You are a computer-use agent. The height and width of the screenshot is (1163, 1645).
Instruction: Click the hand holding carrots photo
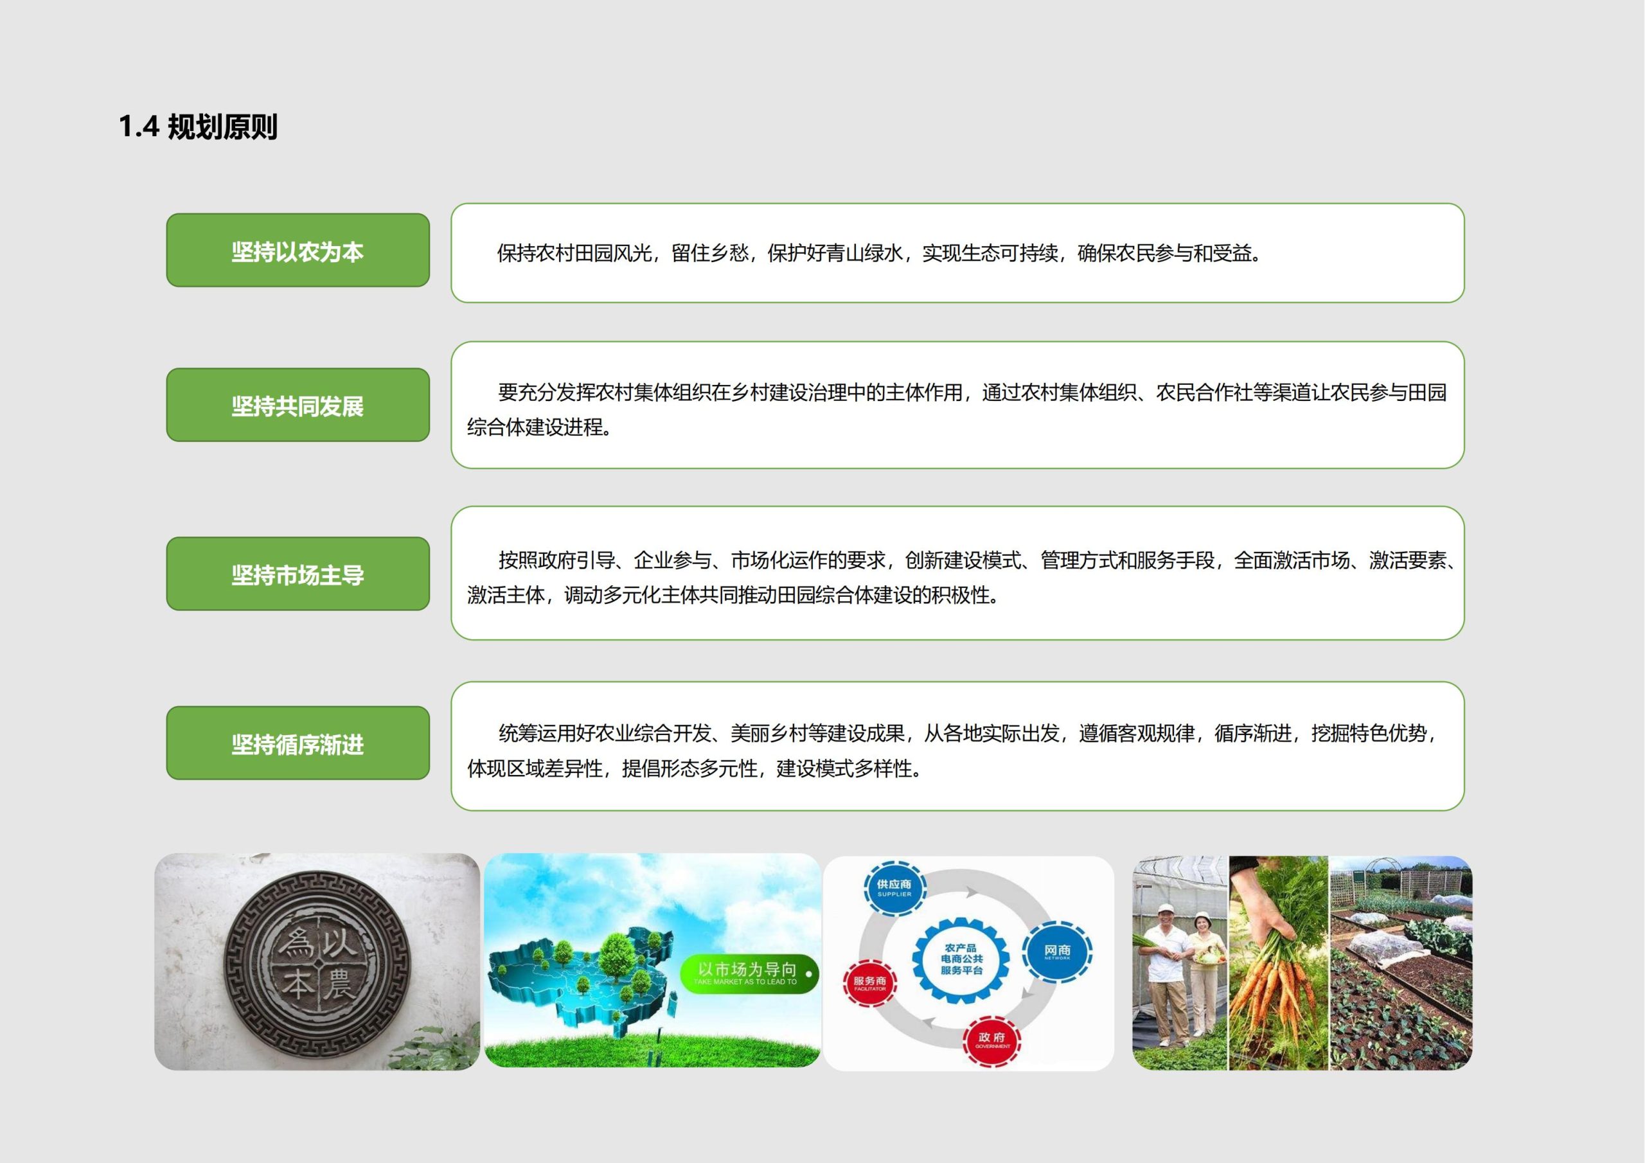(x=1279, y=963)
